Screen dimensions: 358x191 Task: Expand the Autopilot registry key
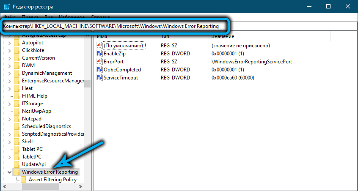click(9, 43)
